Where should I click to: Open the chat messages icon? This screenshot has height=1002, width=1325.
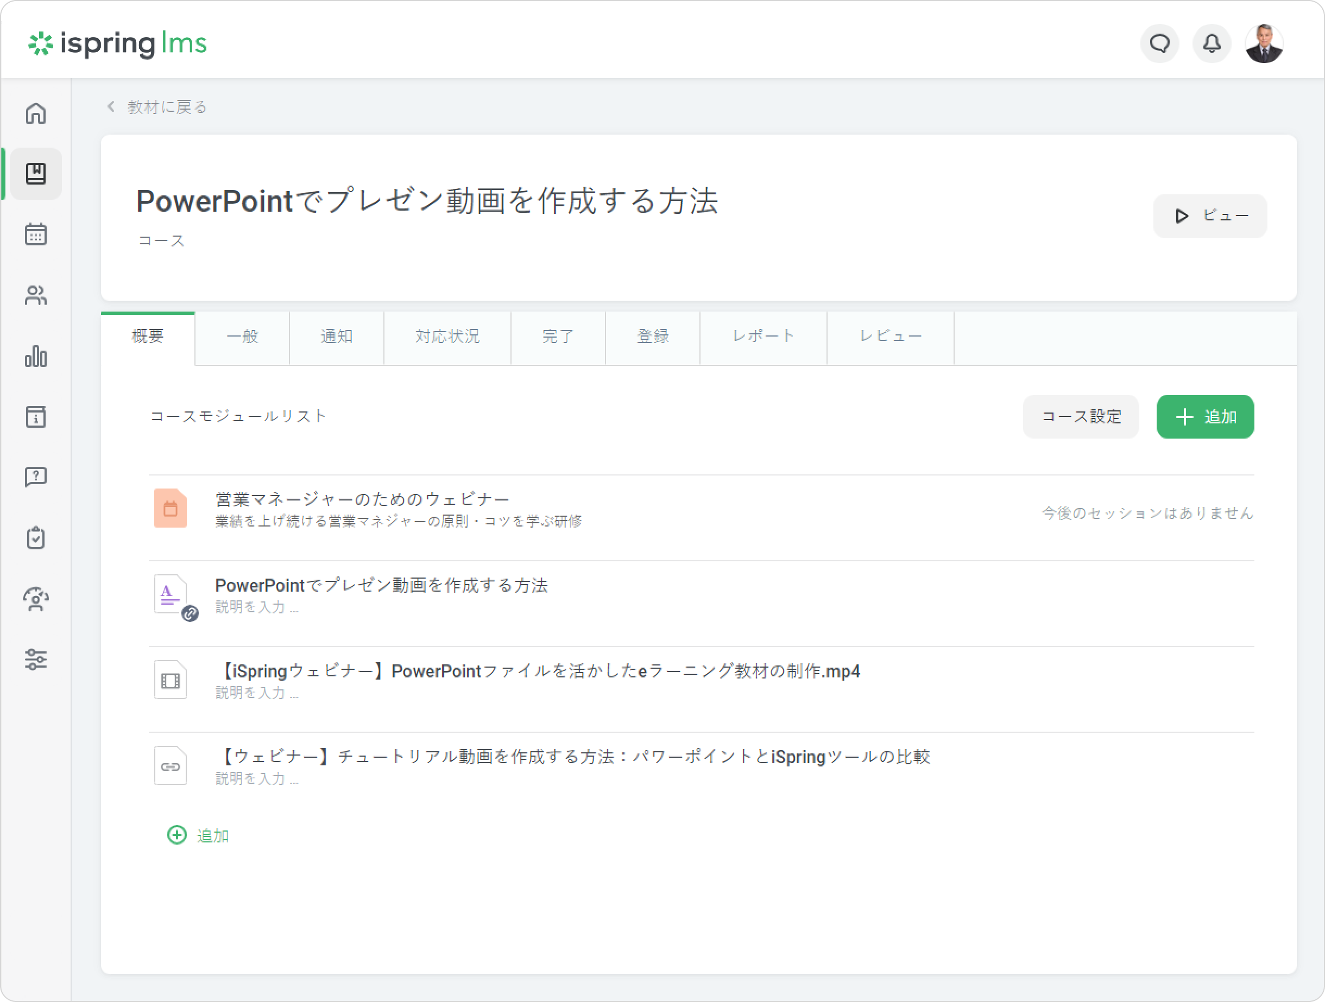[x=1160, y=44]
